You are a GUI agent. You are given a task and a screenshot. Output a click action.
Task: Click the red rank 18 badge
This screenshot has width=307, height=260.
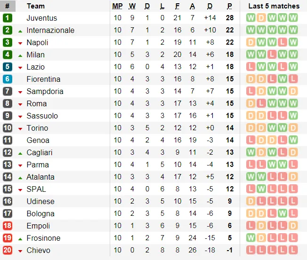7,226
